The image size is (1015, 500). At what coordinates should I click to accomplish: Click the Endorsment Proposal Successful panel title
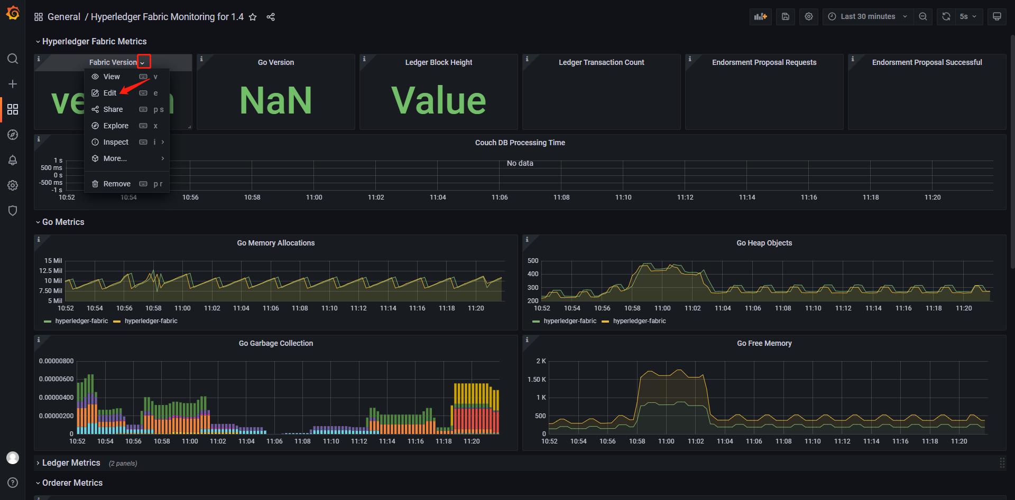[x=927, y=62]
